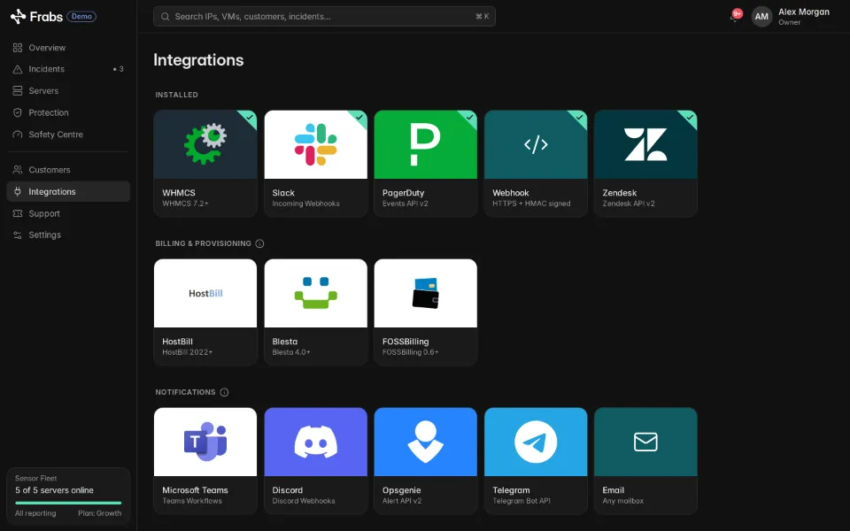Click 'Discord Webhooks' subtitle
The image size is (850, 531).
coord(304,501)
